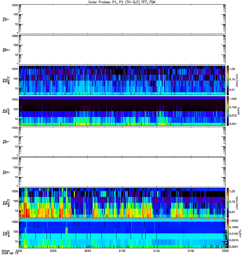Select the empty thb fff 2 panel
This screenshot has width=244, height=260.
[x=122, y=50]
